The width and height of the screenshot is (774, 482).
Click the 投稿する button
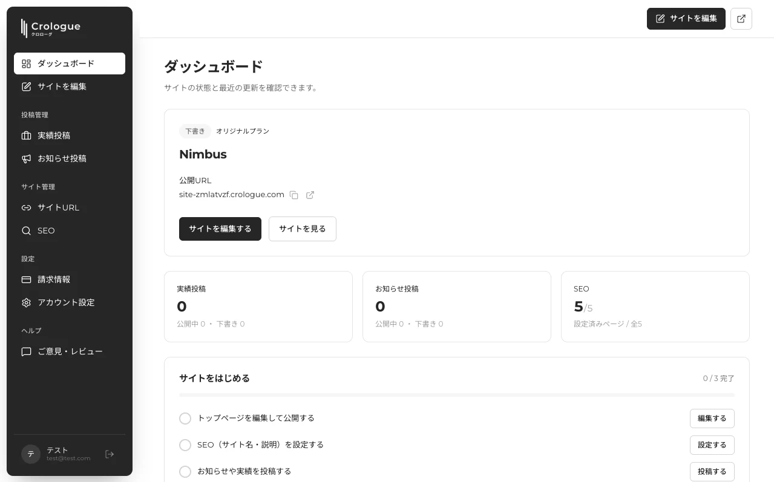click(712, 472)
